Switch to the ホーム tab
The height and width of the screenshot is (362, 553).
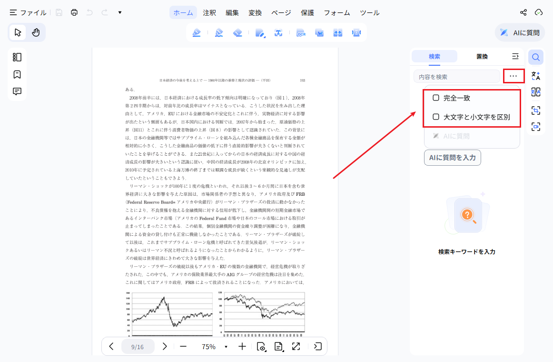coord(183,13)
